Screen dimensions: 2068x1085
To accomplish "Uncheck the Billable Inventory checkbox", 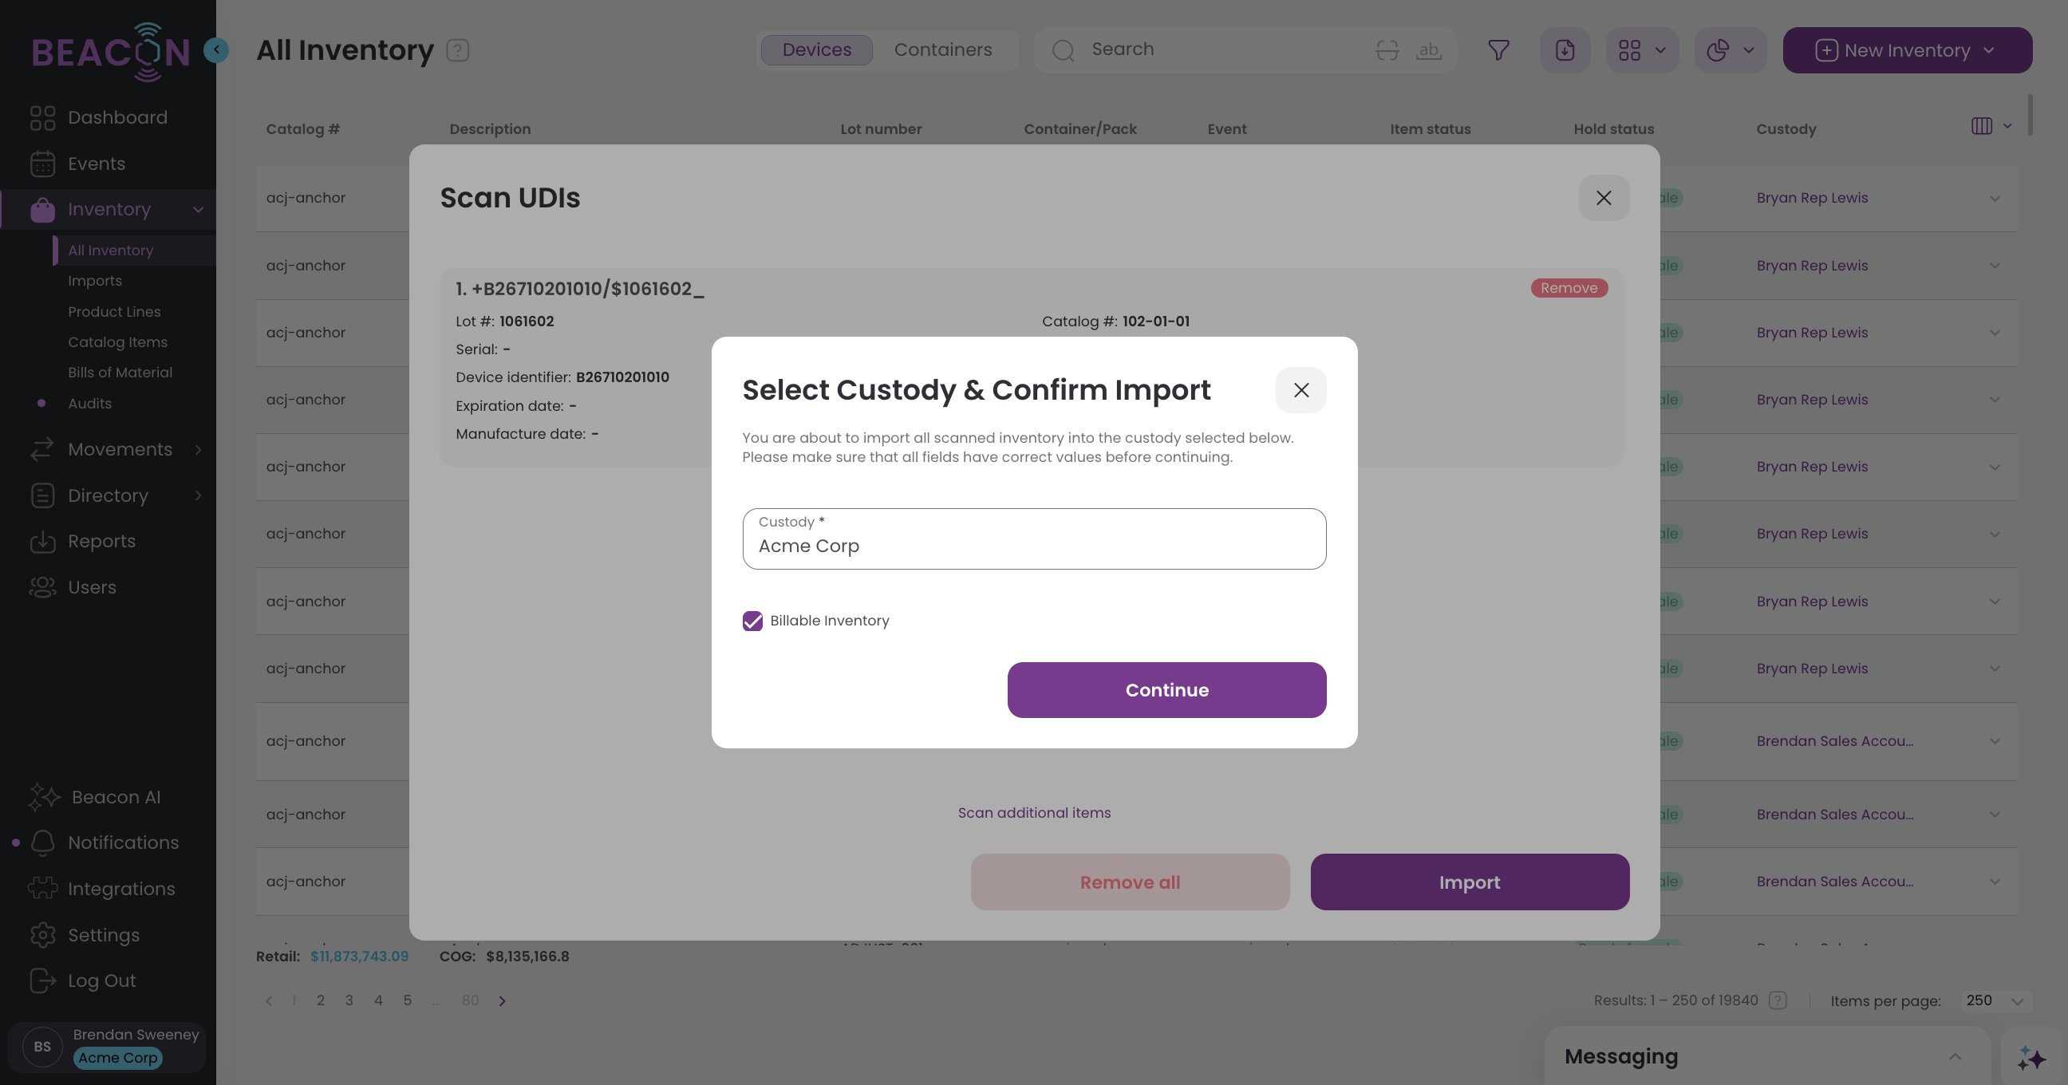I will [752, 621].
